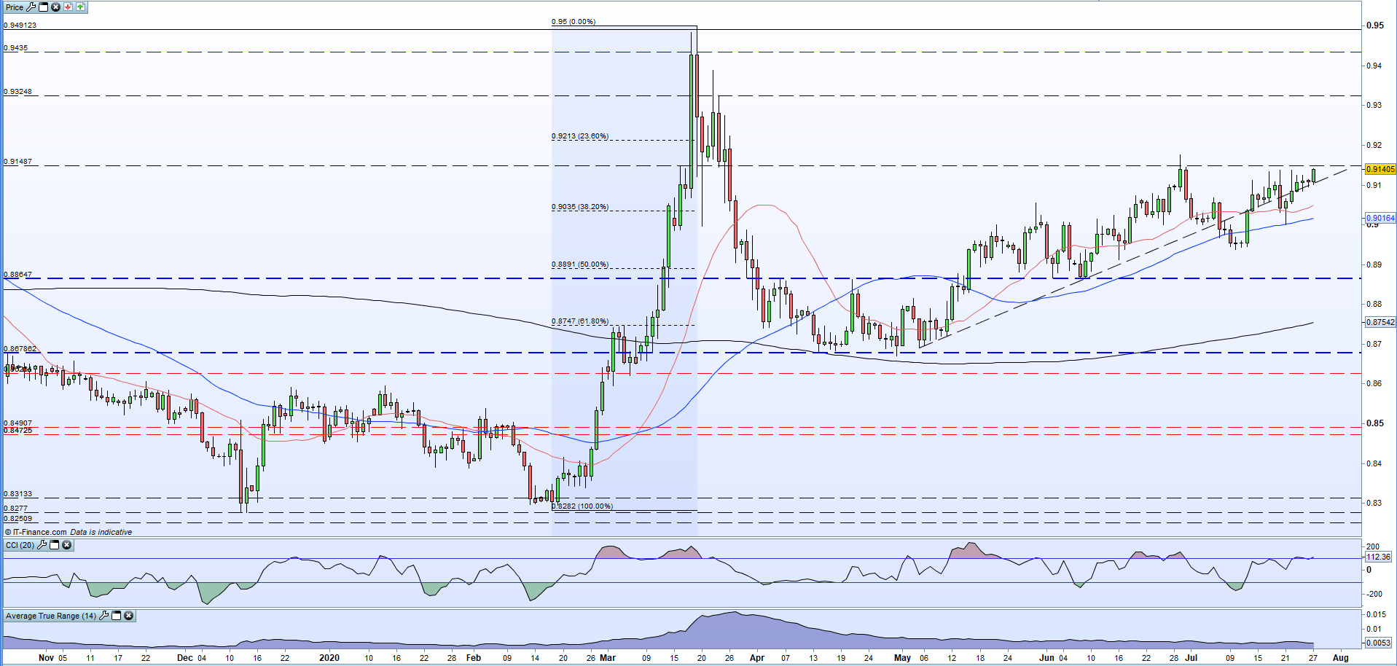The height and width of the screenshot is (666, 1397).
Task: Click Feb on the date axis
Action: click(x=474, y=658)
